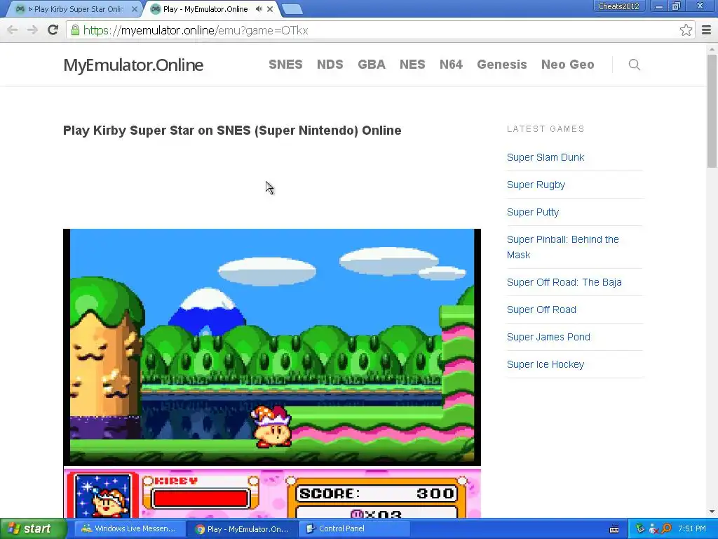
Task: Open the NDS games menu
Action: pos(330,65)
